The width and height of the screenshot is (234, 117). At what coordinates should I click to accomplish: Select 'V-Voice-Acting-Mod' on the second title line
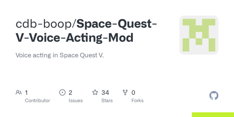click(74, 38)
